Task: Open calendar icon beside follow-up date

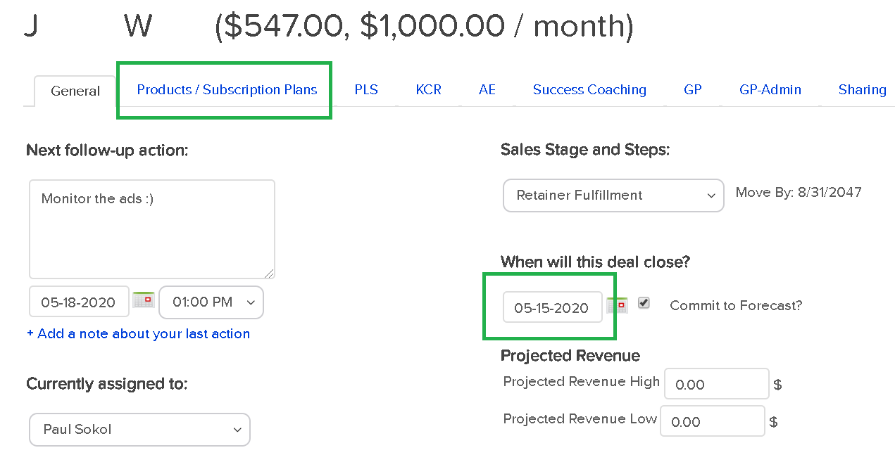Action: pyautogui.click(x=144, y=301)
